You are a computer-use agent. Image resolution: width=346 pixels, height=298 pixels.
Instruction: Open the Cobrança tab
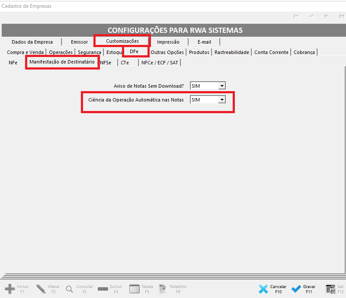pyautogui.click(x=304, y=52)
